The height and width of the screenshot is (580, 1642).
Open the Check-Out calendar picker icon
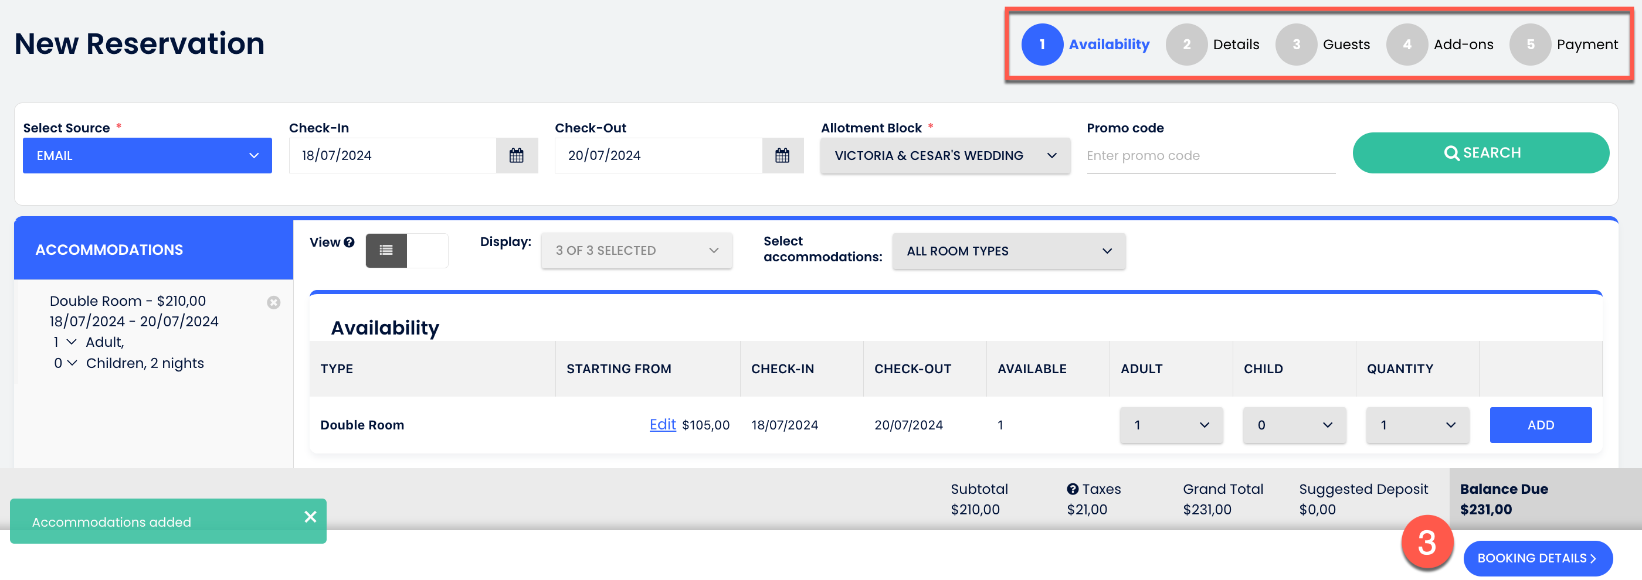782,155
